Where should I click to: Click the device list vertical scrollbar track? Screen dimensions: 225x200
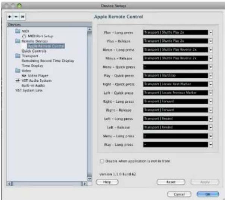(90, 104)
